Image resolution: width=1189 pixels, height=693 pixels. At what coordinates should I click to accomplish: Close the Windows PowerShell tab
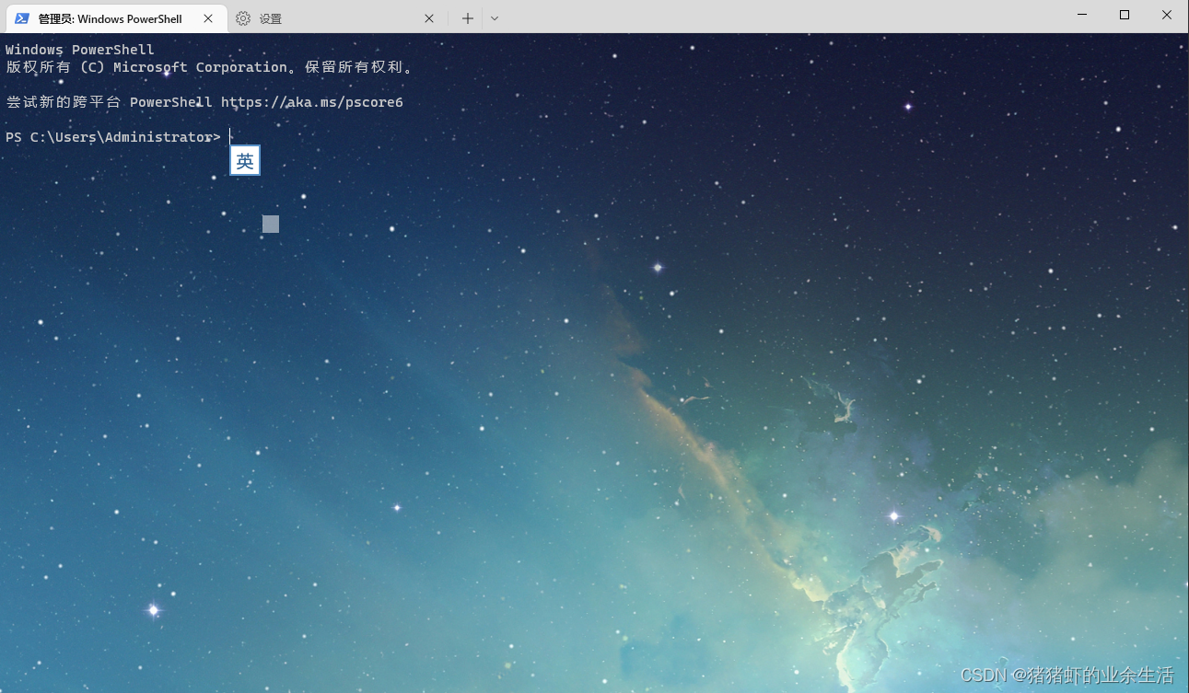point(208,18)
